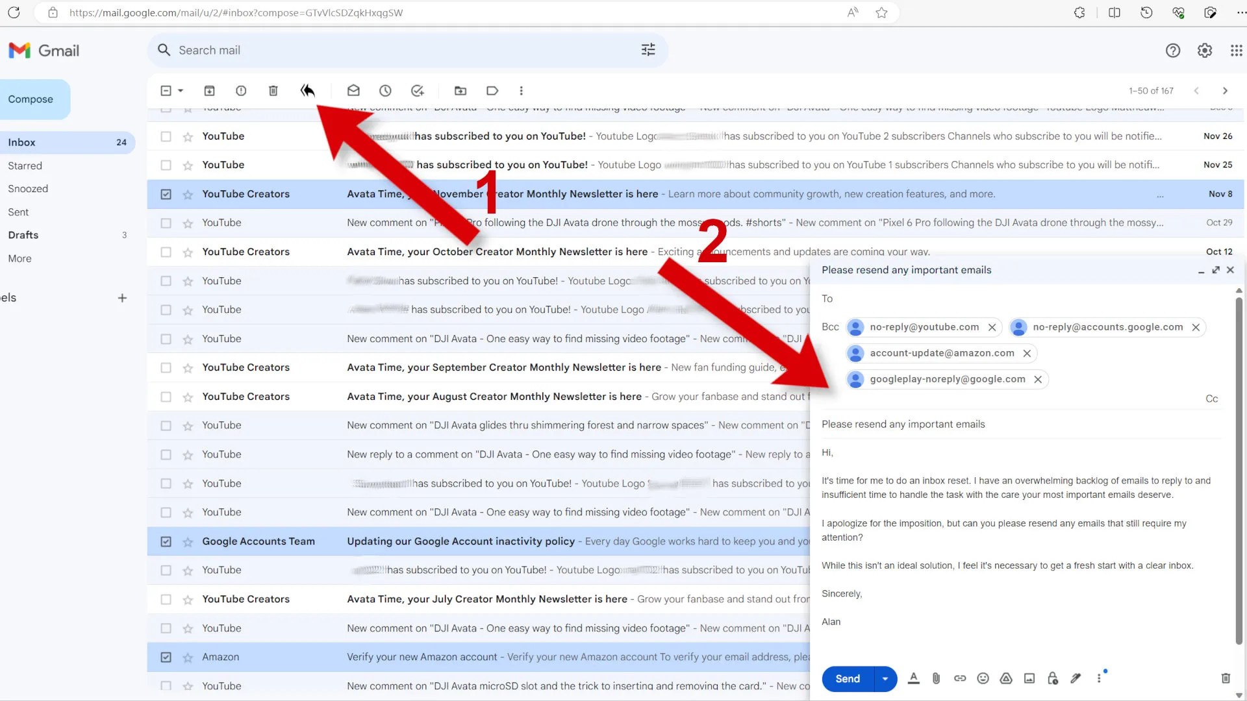Open the select-all dropdown arrow
Viewport: 1247px width, 701px height.
pos(180,91)
